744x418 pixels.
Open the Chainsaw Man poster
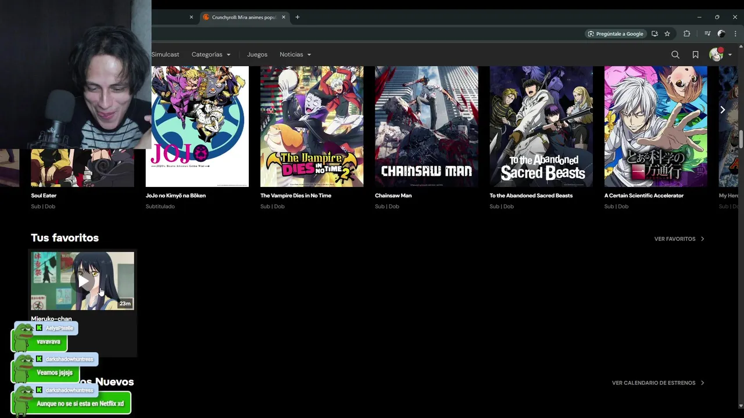tap(426, 127)
